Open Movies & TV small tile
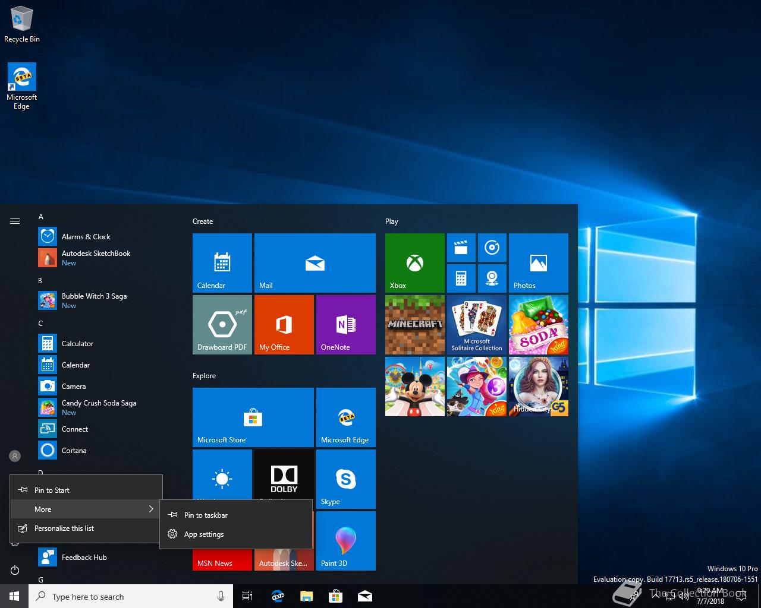This screenshot has height=608, width=761. (461, 248)
